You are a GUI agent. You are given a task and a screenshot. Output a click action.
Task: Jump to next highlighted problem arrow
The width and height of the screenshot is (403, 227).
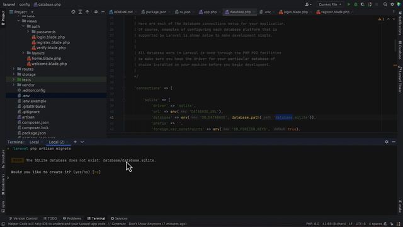394,19
